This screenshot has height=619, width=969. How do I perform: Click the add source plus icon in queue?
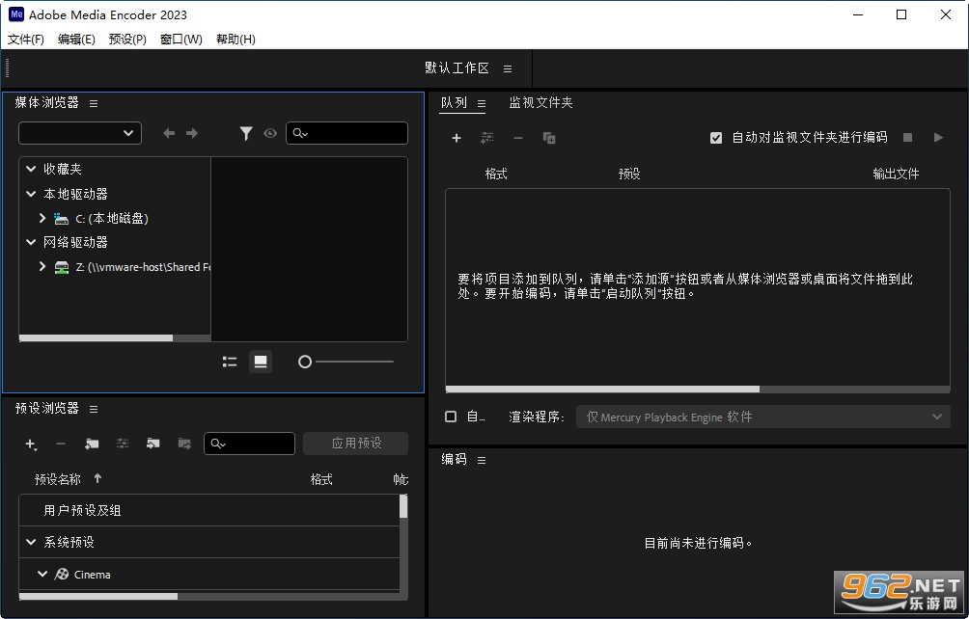(x=457, y=138)
